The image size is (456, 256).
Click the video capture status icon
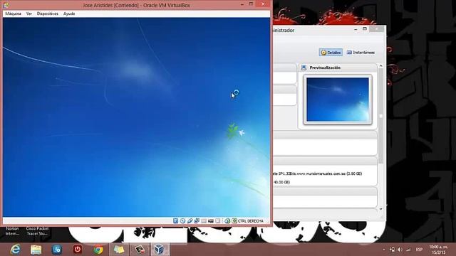(218, 221)
